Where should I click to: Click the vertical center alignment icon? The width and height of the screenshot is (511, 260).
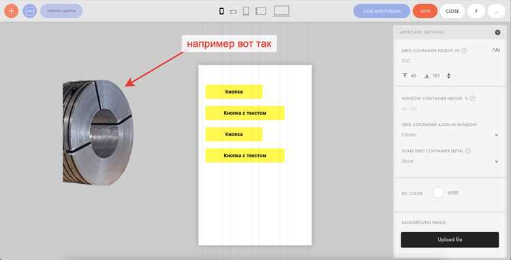point(449,76)
